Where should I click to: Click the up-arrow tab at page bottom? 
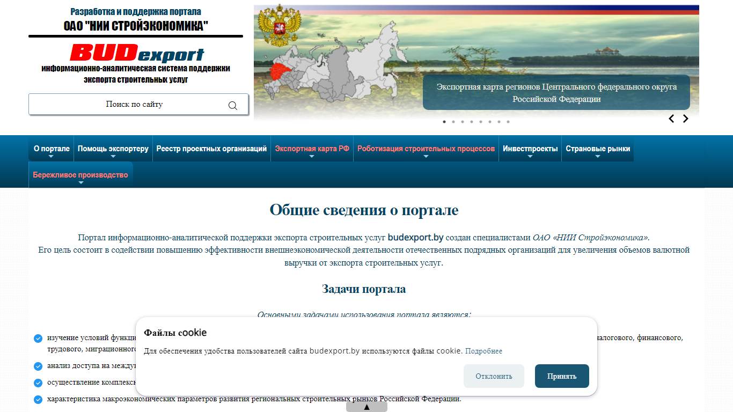point(366,407)
